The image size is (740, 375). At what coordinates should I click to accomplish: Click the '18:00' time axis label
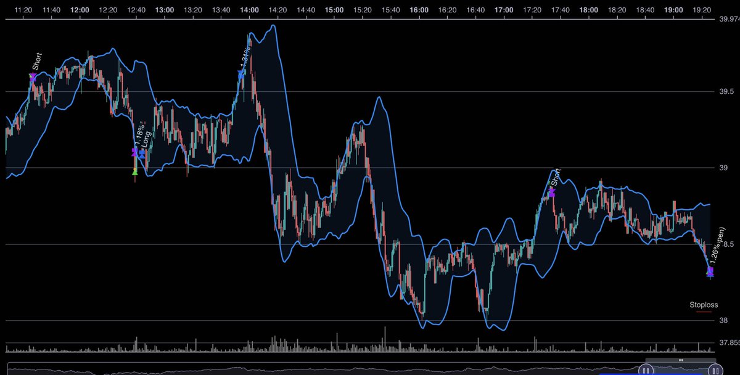pos(589,10)
